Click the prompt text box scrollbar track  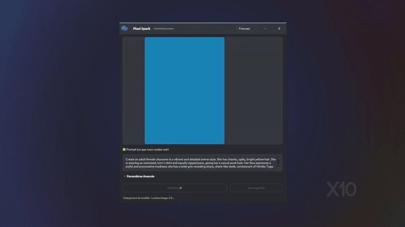tap(278, 162)
